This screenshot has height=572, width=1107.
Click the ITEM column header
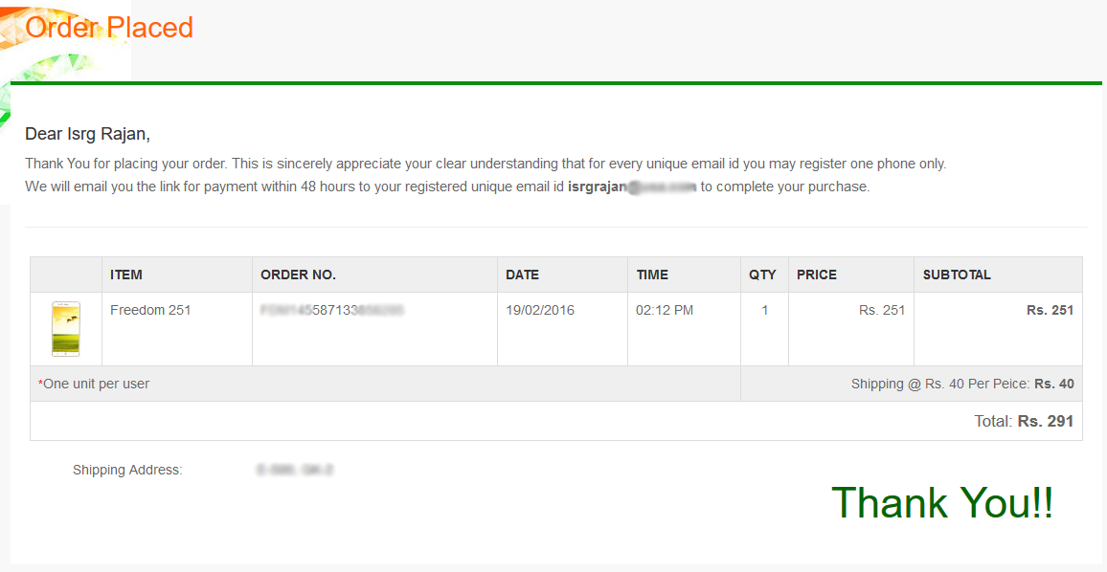coord(126,275)
